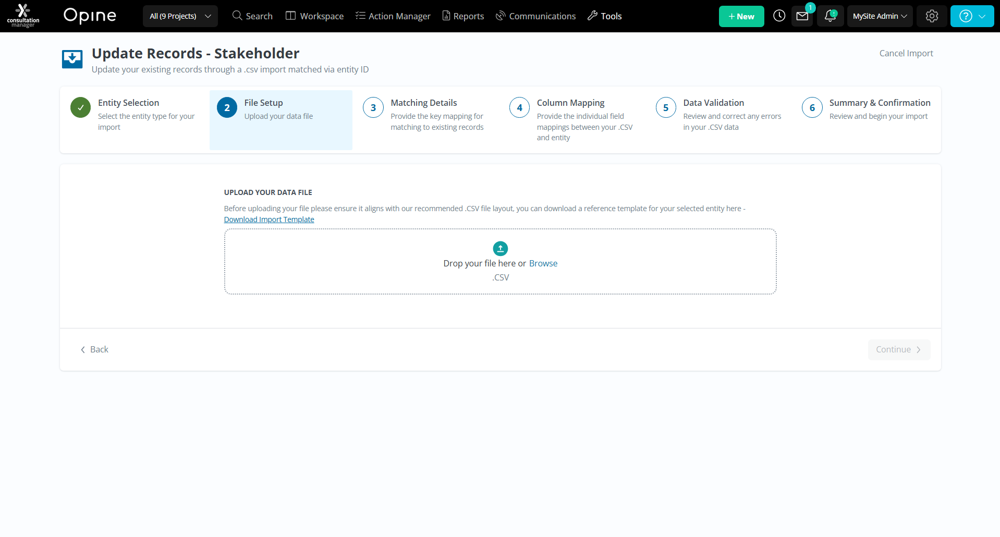Click the Opine logo text
The image size is (1000, 537).
click(90, 16)
